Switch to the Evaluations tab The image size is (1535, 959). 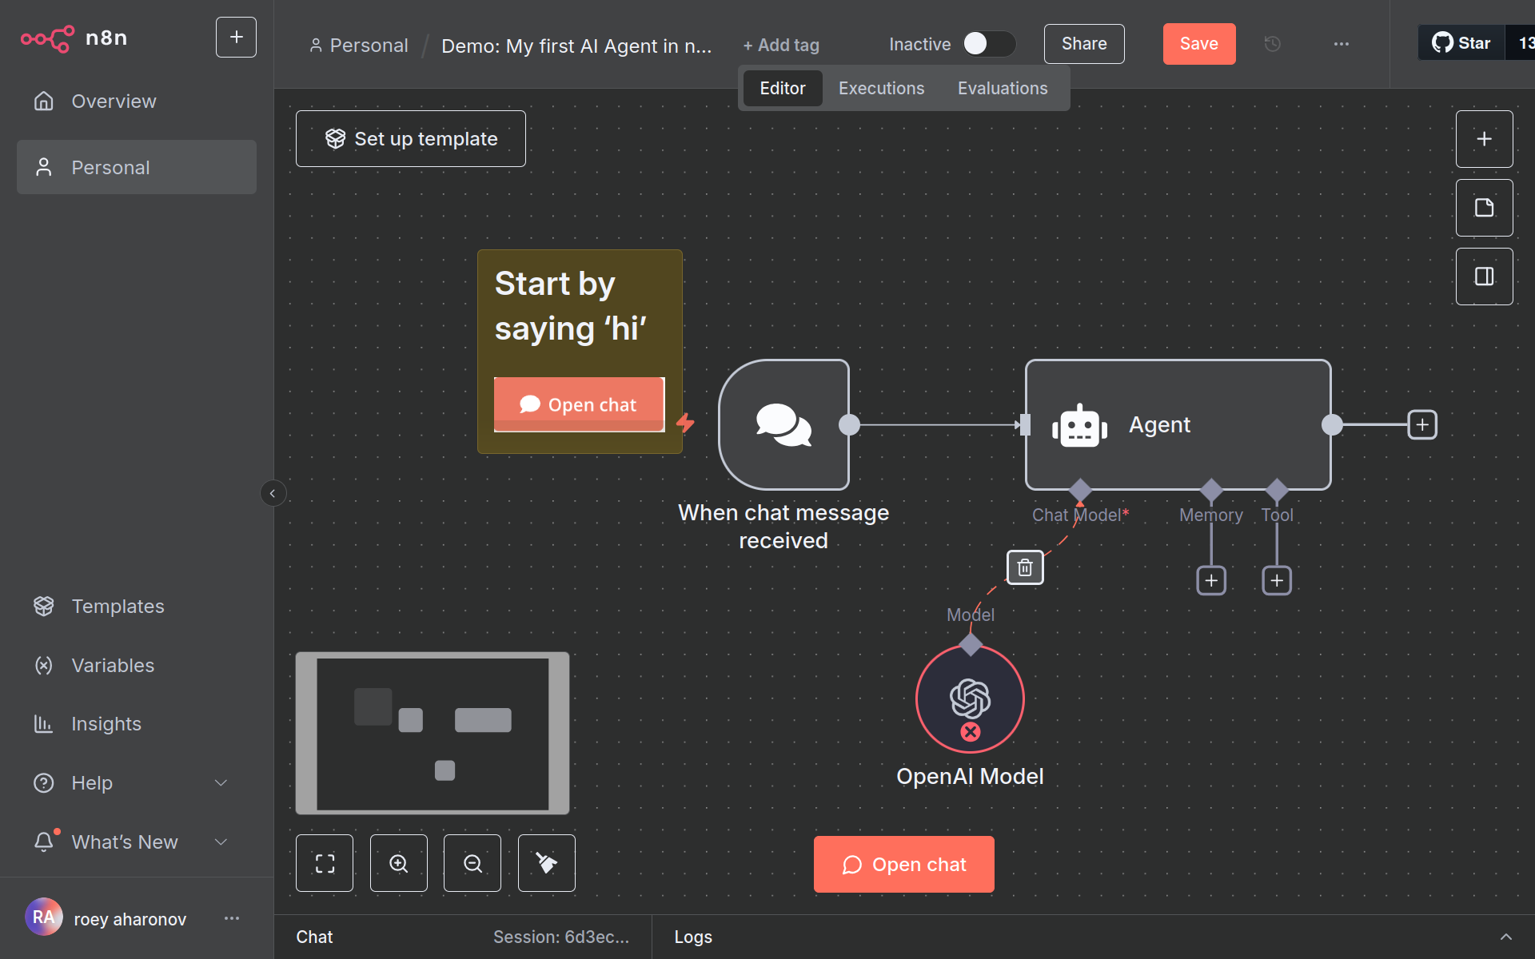tap(1003, 88)
